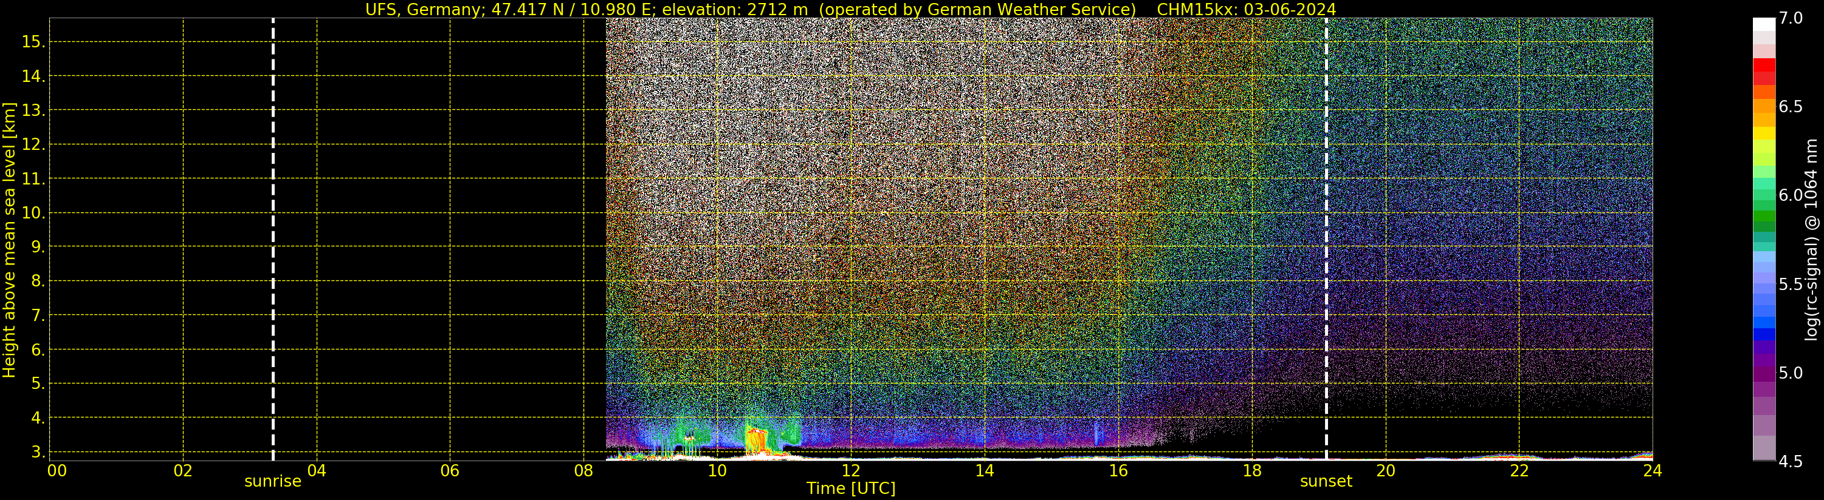Click time tick label "02"

tap(184, 471)
